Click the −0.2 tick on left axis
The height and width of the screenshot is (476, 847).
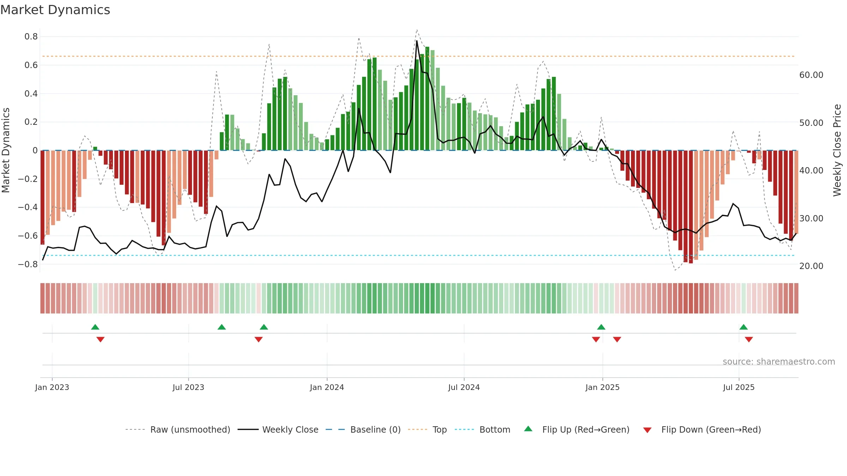coord(28,179)
